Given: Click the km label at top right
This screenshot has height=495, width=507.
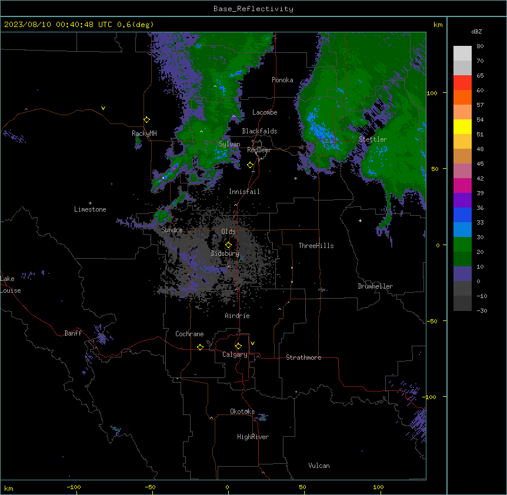Looking at the screenshot, I should (x=438, y=25).
